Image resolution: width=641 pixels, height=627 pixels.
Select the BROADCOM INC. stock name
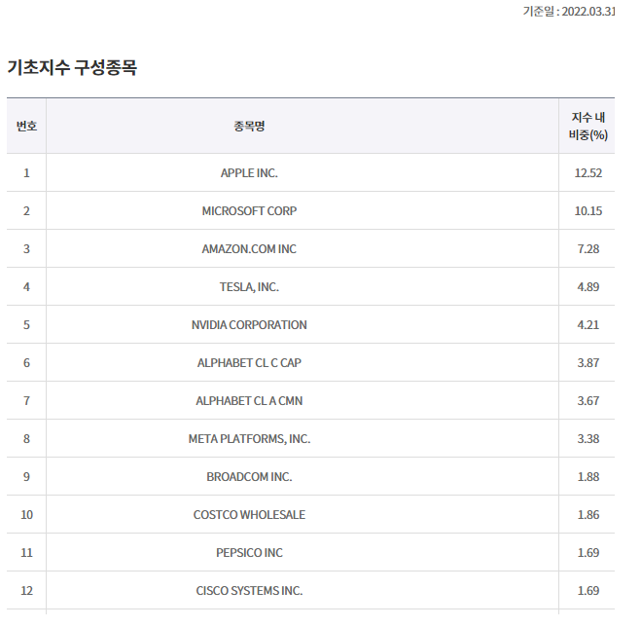coord(249,478)
